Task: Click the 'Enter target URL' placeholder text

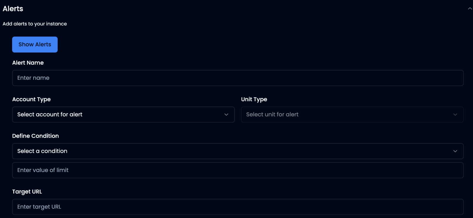Action: coord(39,207)
